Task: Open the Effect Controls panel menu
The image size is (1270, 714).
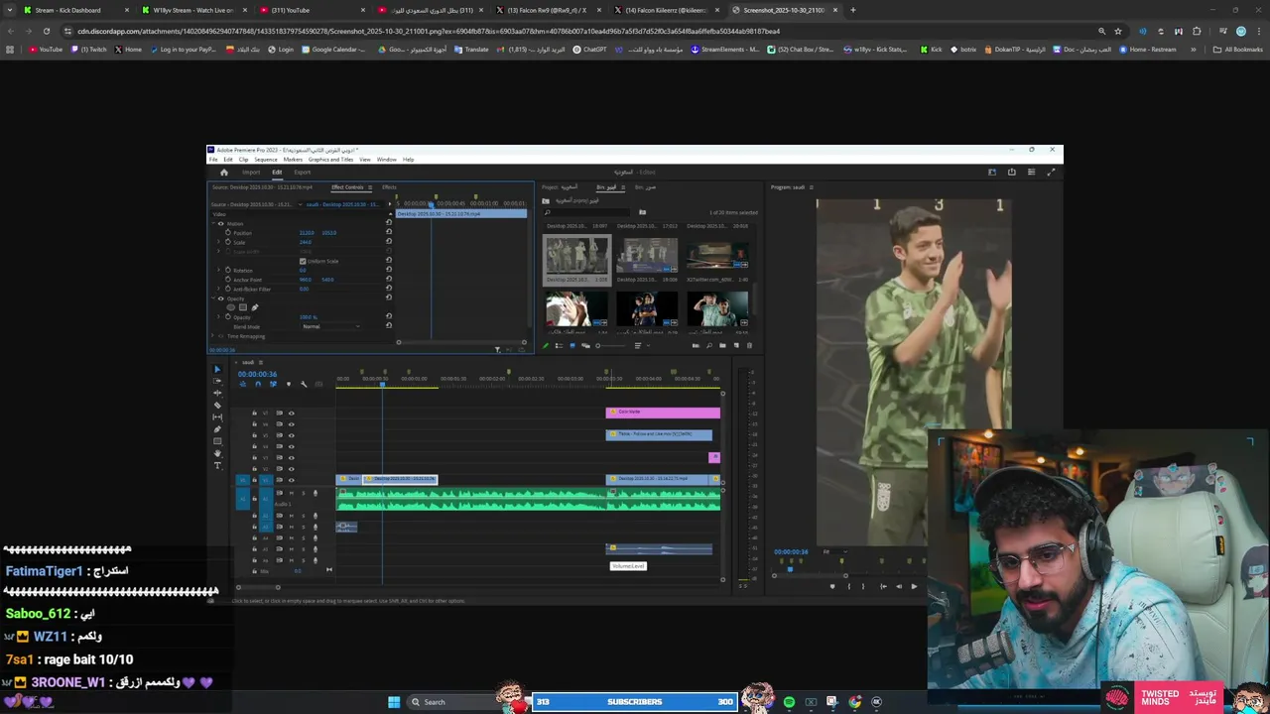Action: (370, 187)
